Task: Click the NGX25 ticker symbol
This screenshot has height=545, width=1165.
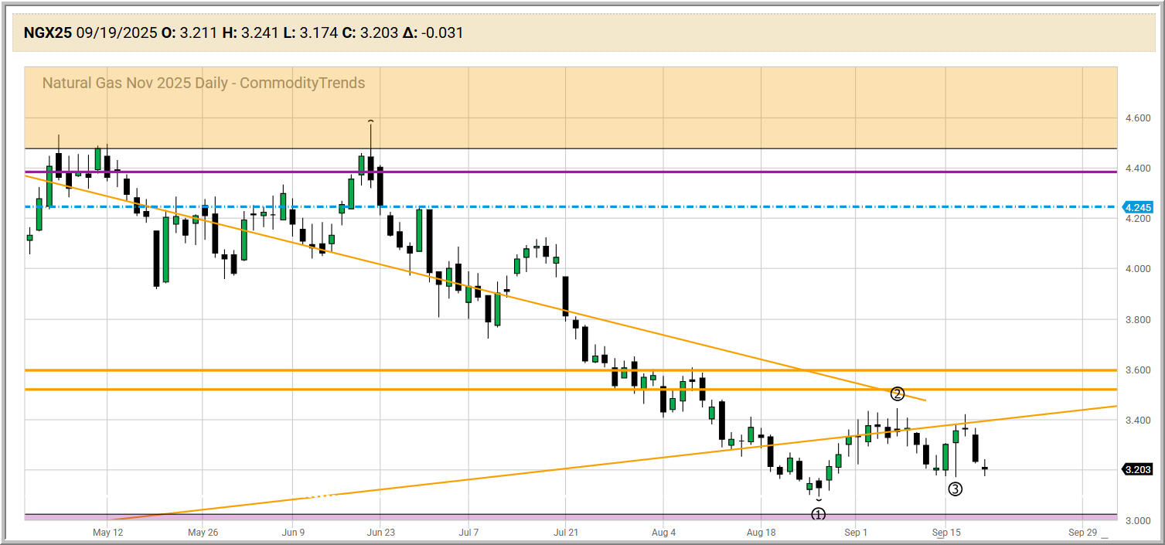Action: [48, 32]
